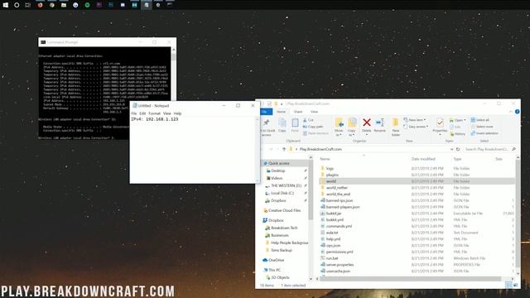Sort by the Date modified column header

point(423,159)
